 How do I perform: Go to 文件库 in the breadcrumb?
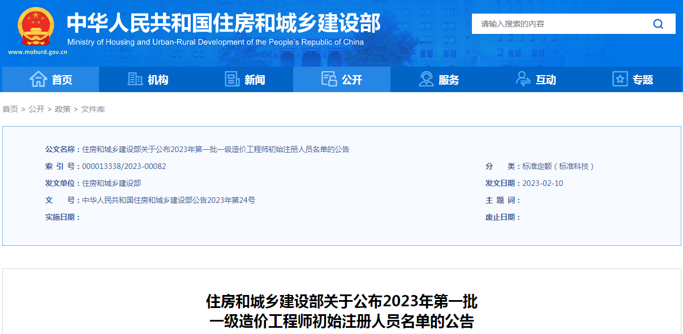point(93,109)
